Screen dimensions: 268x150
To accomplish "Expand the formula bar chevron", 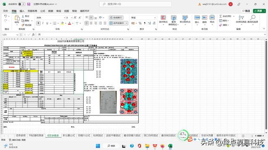I will 265,35.
